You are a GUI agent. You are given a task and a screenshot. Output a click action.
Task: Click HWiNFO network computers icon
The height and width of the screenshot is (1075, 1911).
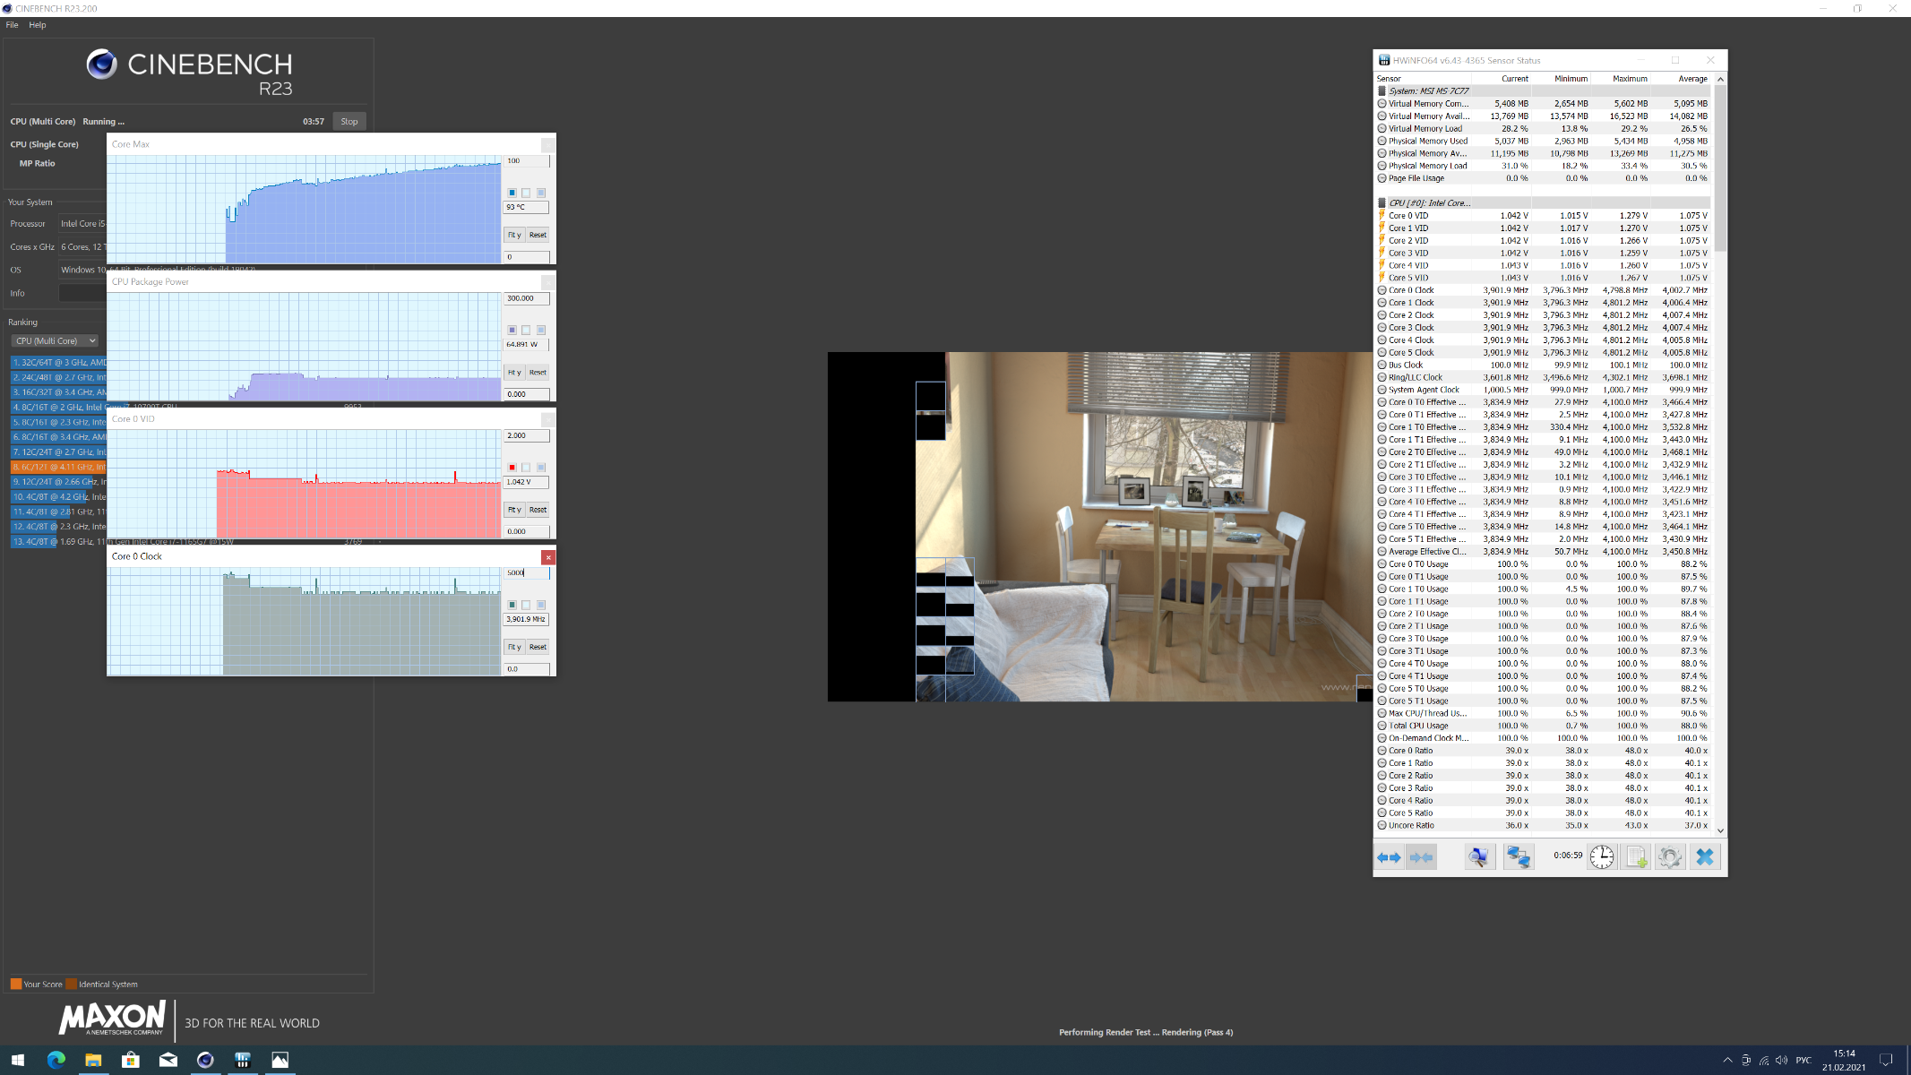(1518, 857)
